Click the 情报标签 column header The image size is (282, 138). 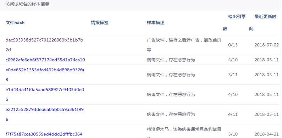pyautogui.click(x=100, y=23)
